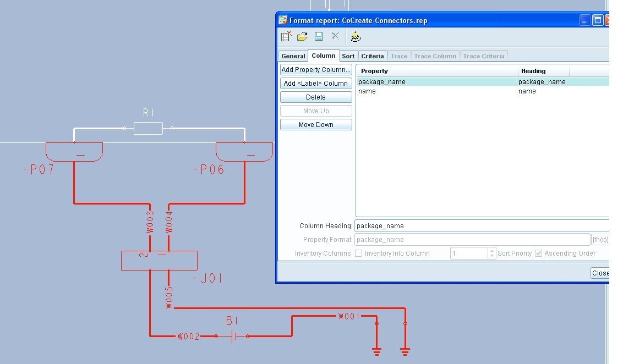
Task: Click the Property Format input field
Action: [x=472, y=240]
